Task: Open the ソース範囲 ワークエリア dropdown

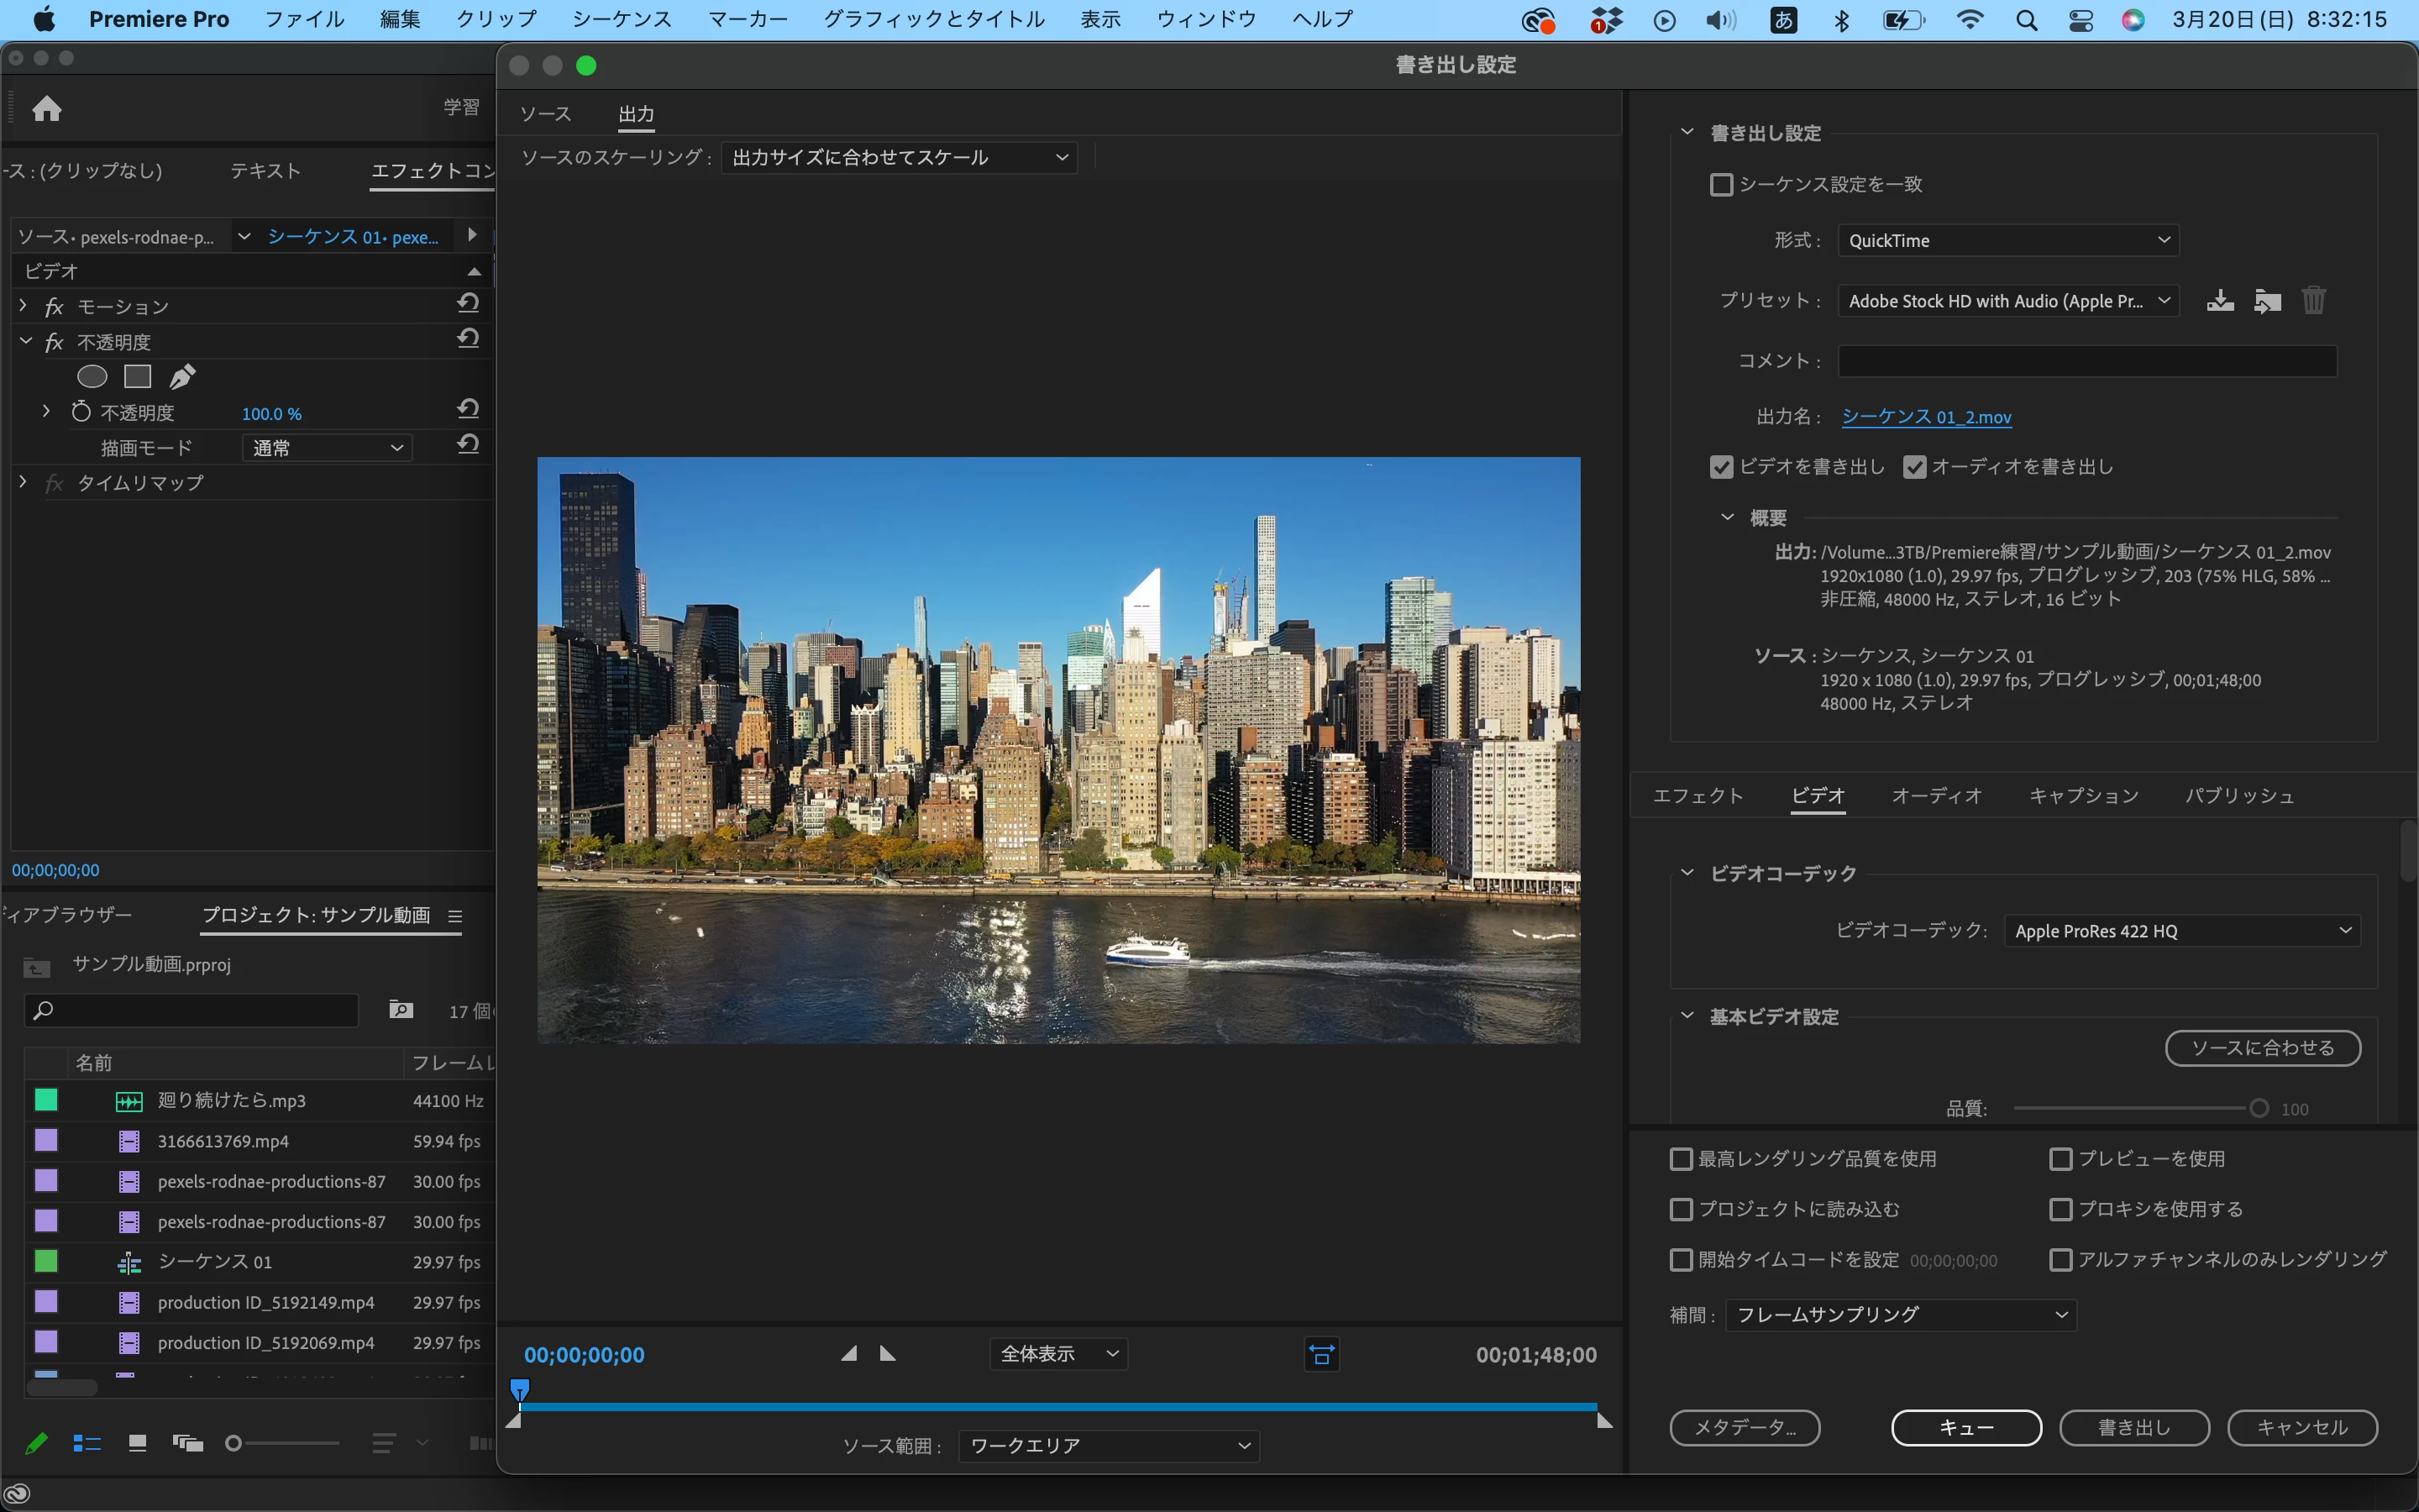Action: [x=1109, y=1445]
